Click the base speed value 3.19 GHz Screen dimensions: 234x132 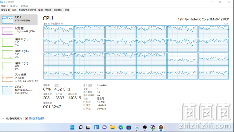tap(102, 85)
